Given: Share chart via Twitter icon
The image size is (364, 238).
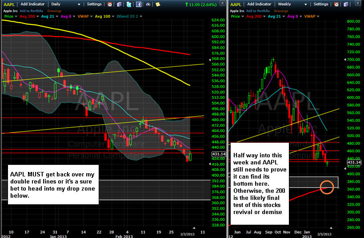Looking at the screenshot, I should coord(129,4).
